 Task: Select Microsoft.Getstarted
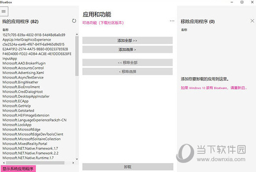tap(18, 110)
